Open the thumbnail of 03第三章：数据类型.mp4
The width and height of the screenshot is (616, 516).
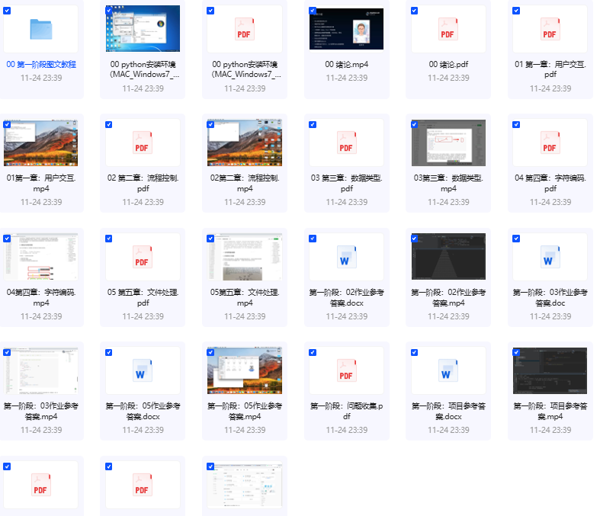point(448,143)
